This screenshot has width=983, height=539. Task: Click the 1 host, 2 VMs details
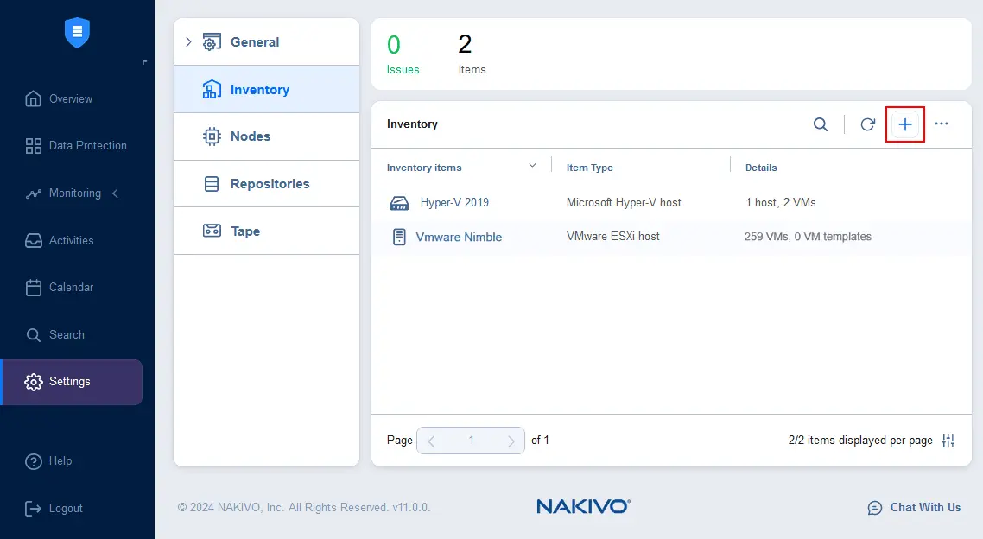781,202
